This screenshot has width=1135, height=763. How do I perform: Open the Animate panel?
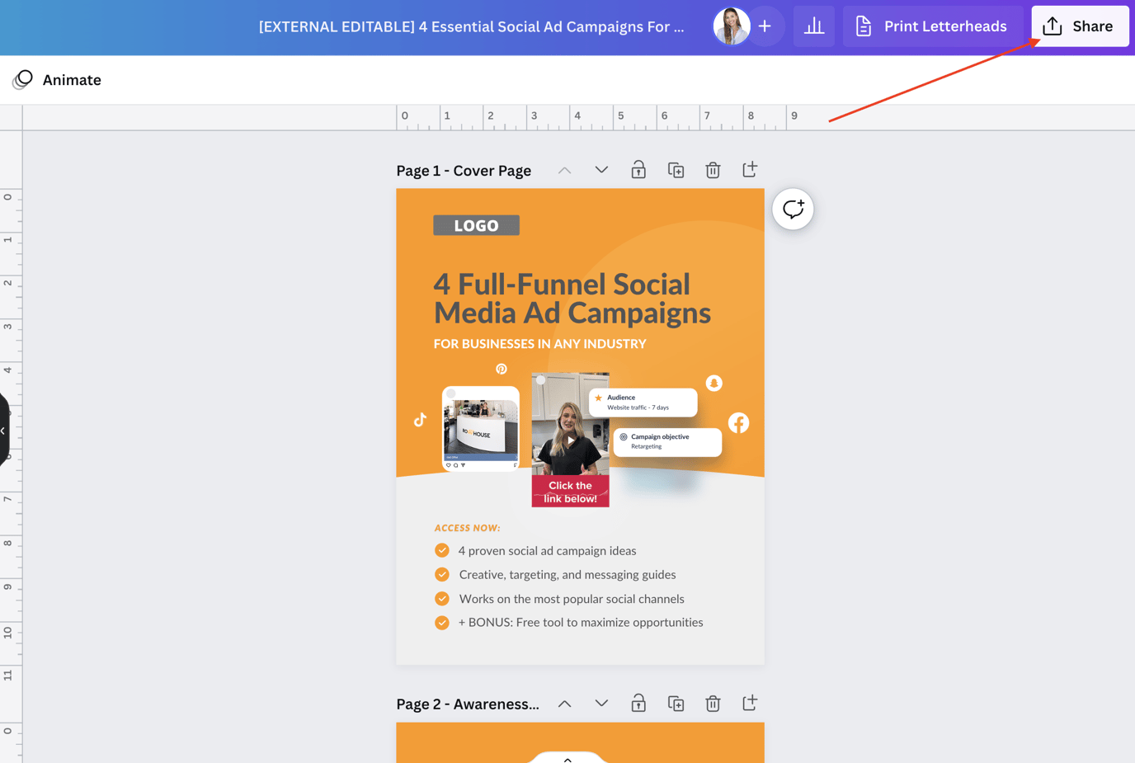56,79
